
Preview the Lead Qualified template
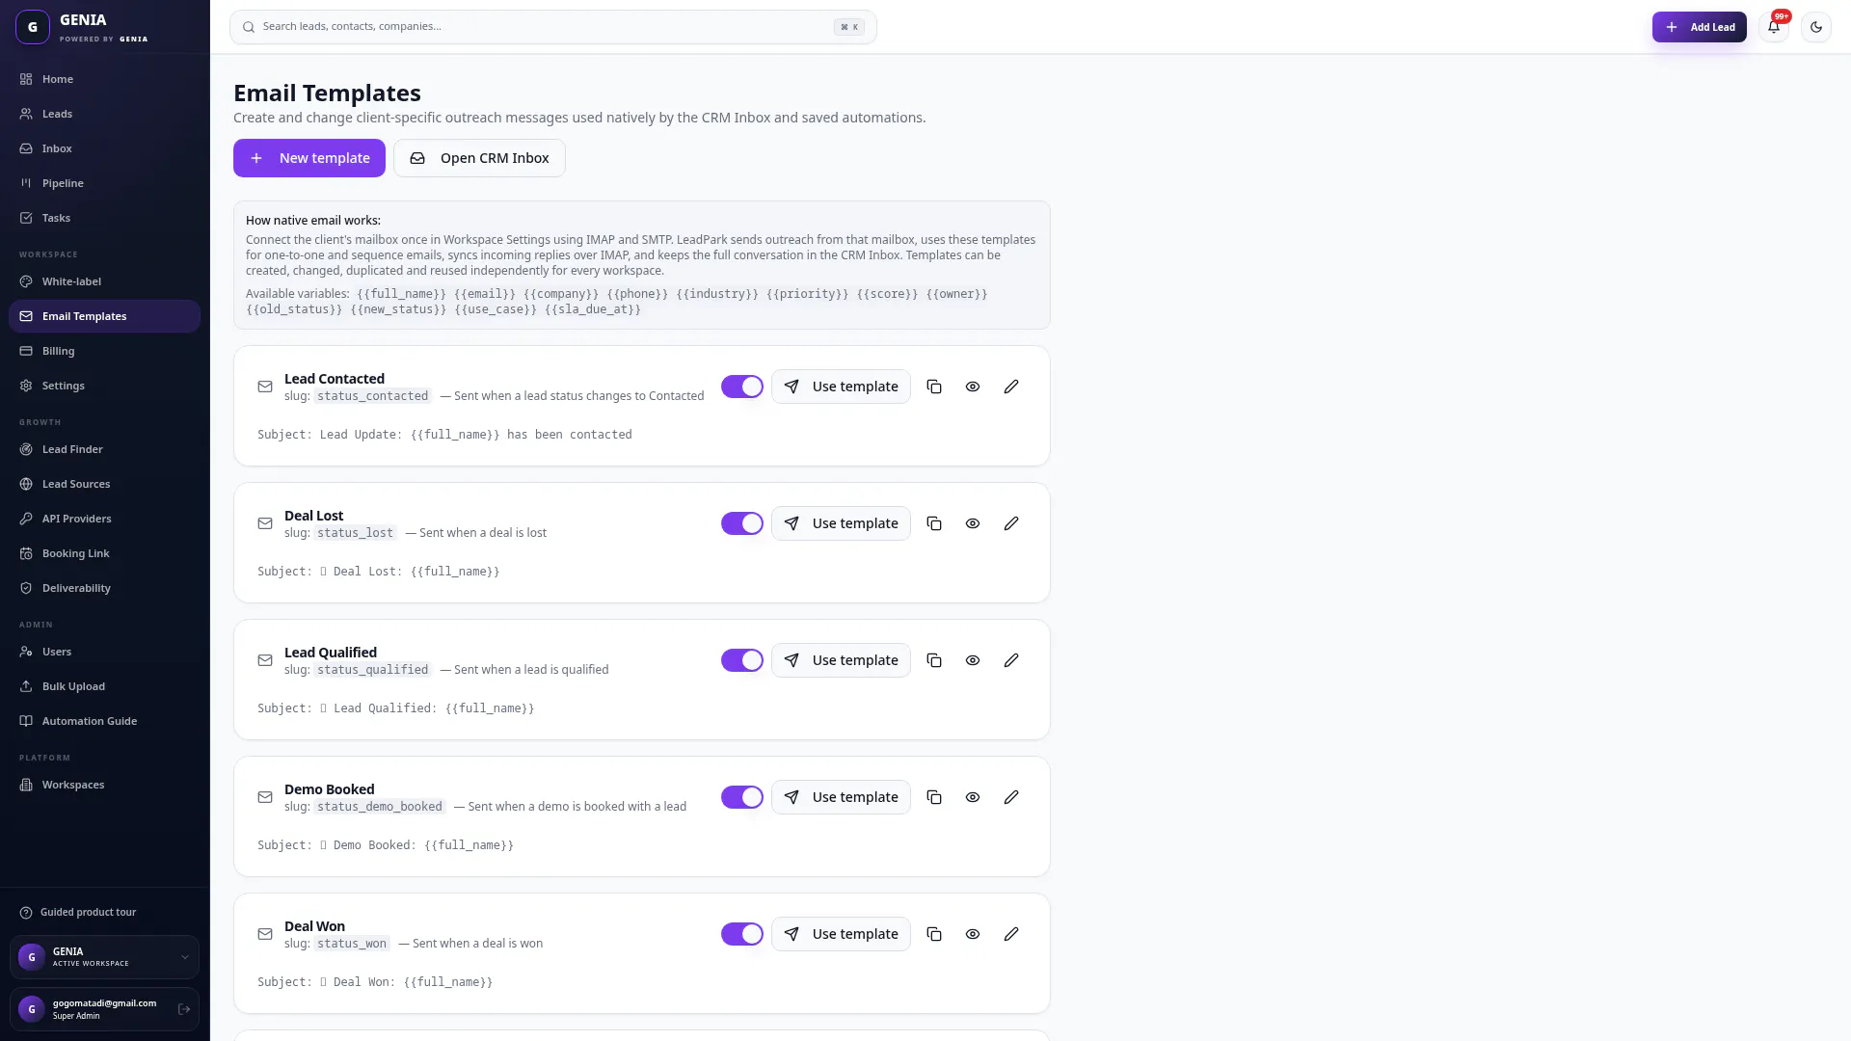(973, 660)
